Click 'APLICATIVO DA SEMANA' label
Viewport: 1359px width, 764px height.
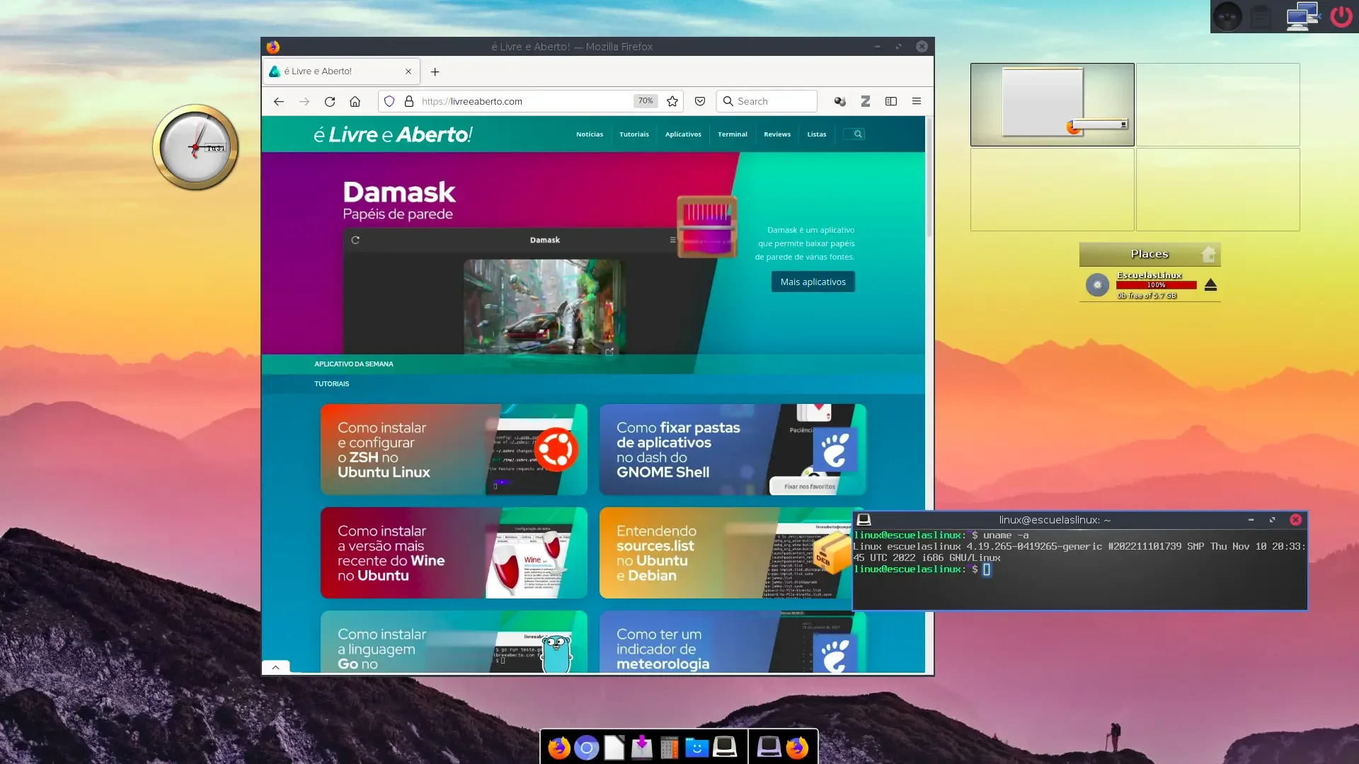(354, 364)
